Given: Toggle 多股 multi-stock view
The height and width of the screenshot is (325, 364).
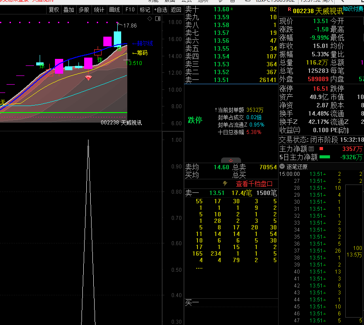Looking at the screenshot, I should (x=84, y=10).
